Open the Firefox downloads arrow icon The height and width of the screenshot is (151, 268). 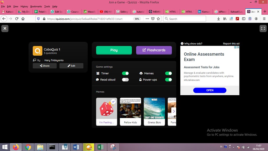(x=219, y=19)
